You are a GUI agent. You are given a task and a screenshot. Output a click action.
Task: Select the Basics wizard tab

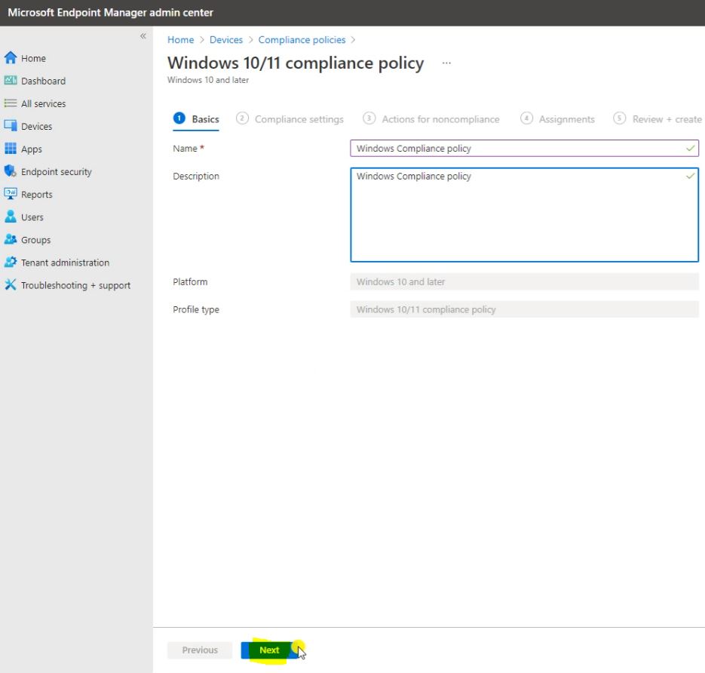[197, 119]
